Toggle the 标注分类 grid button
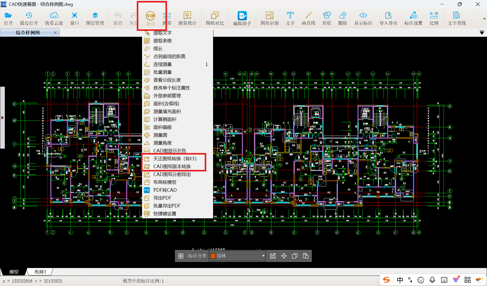 click(x=181, y=256)
